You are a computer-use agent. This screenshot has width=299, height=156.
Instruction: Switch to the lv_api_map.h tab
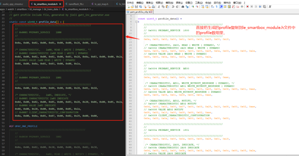[x=102, y=4]
